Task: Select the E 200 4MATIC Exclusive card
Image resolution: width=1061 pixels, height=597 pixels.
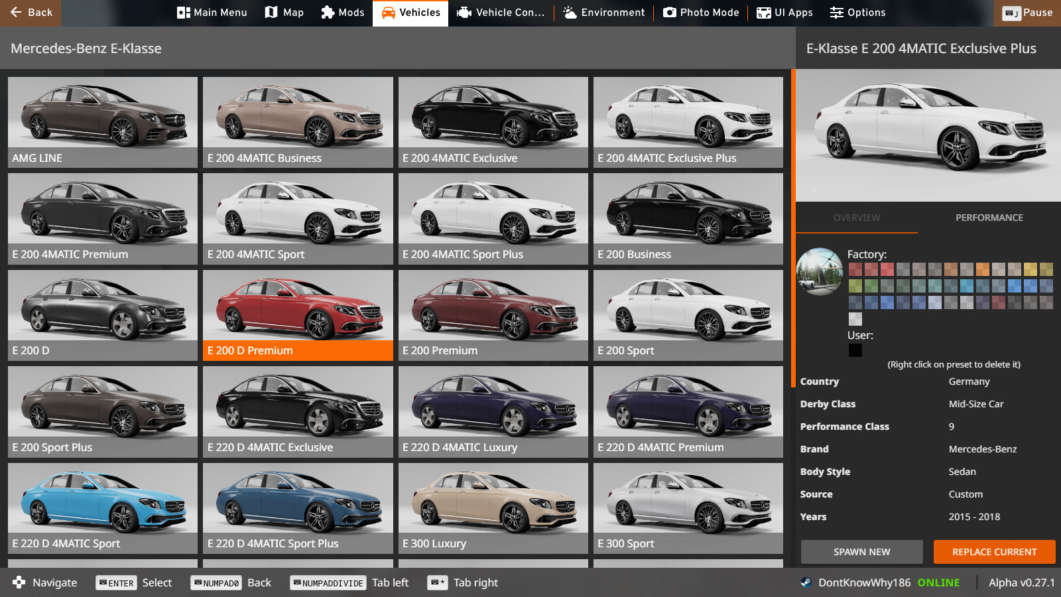Action: pos(493,122)
